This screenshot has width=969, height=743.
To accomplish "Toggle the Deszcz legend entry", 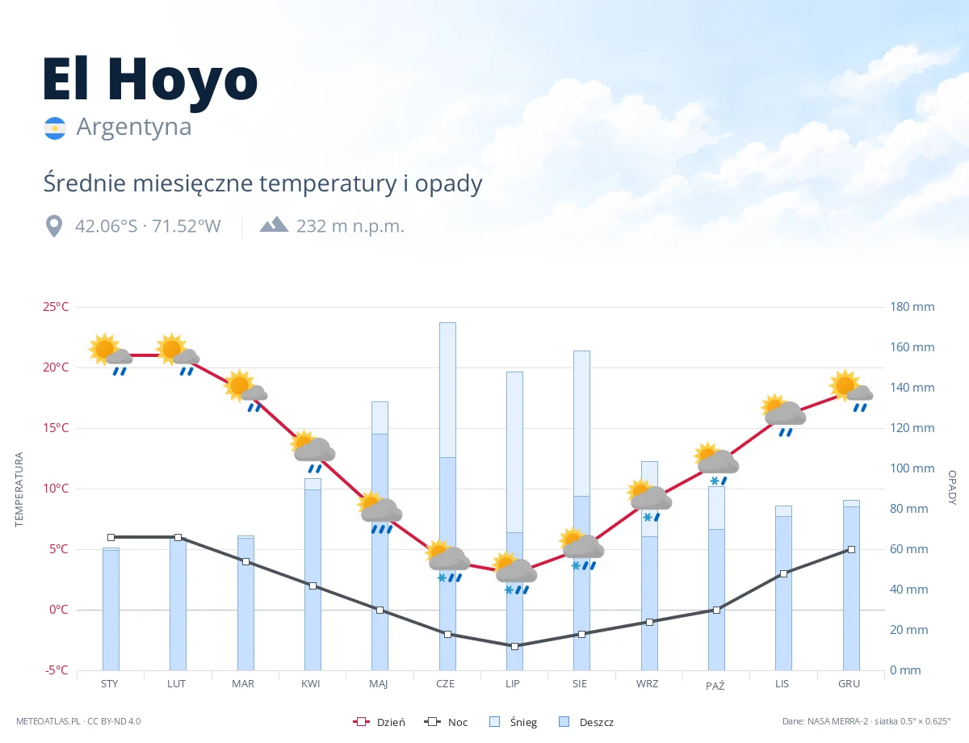I will 586,722.
